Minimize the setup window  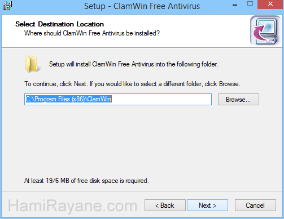coord(235,5)
